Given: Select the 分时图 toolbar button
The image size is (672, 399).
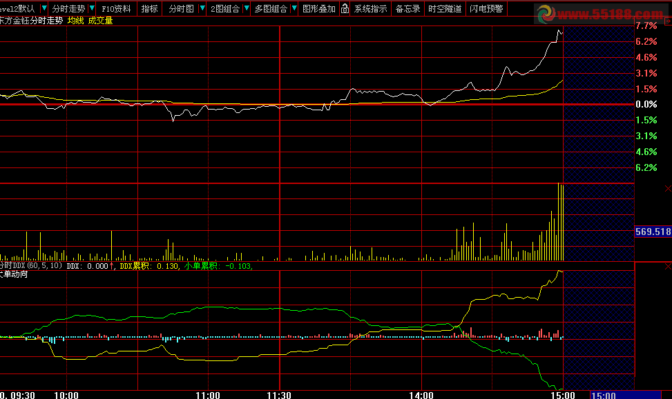Looking at the screenshot, I should click(x=181, y=8).
